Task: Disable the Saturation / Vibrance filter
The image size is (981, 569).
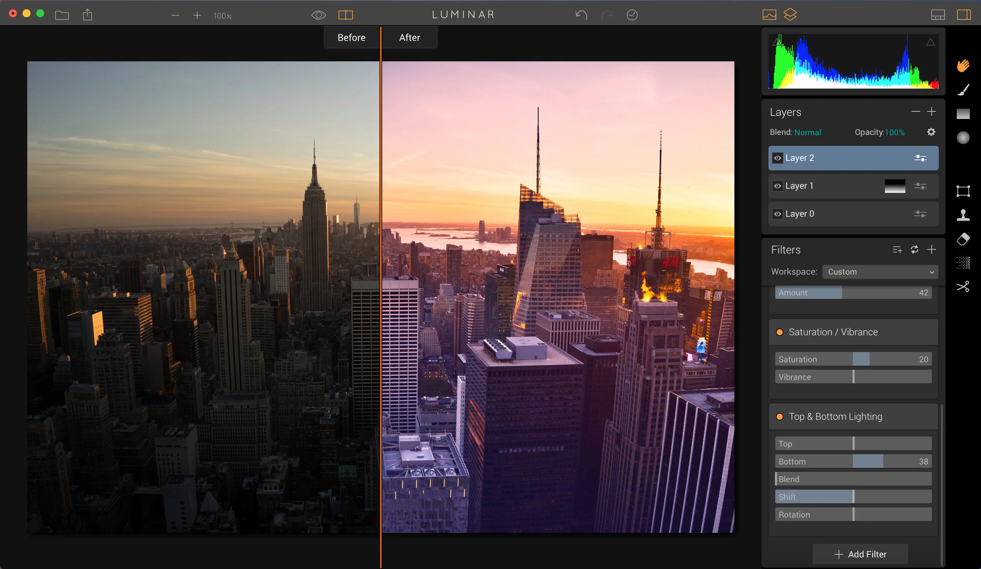Action: point(780,332)
